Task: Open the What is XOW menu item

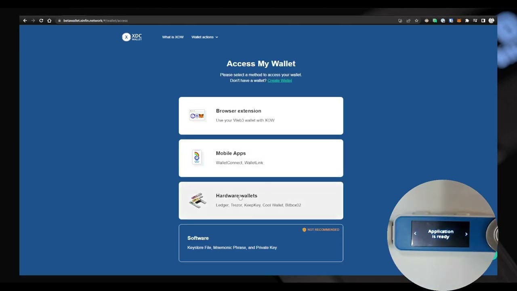Action: (173, 37)
